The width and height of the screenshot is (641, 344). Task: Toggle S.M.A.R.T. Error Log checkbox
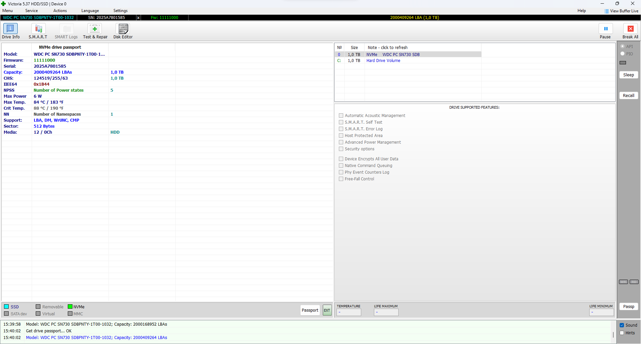(x=341, y=129)
